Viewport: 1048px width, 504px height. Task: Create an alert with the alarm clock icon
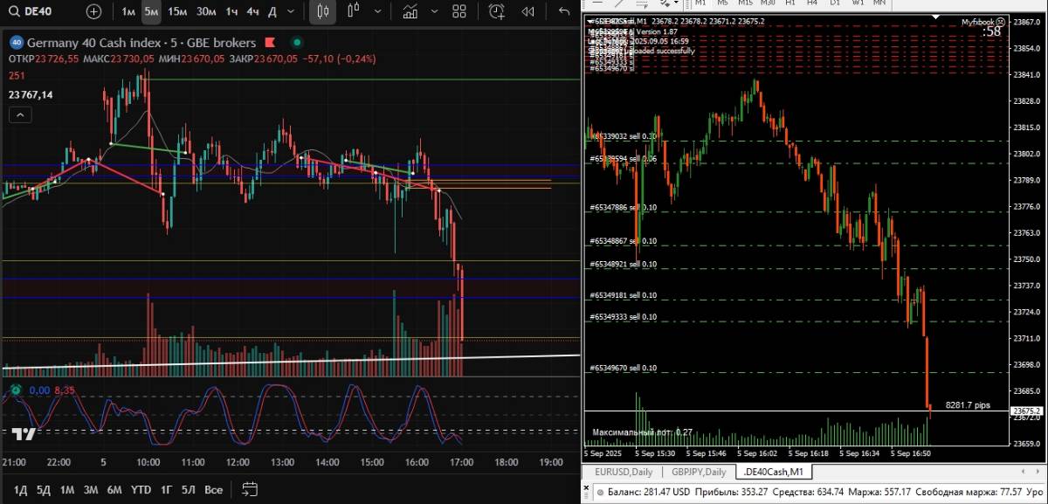pos(497,11)
